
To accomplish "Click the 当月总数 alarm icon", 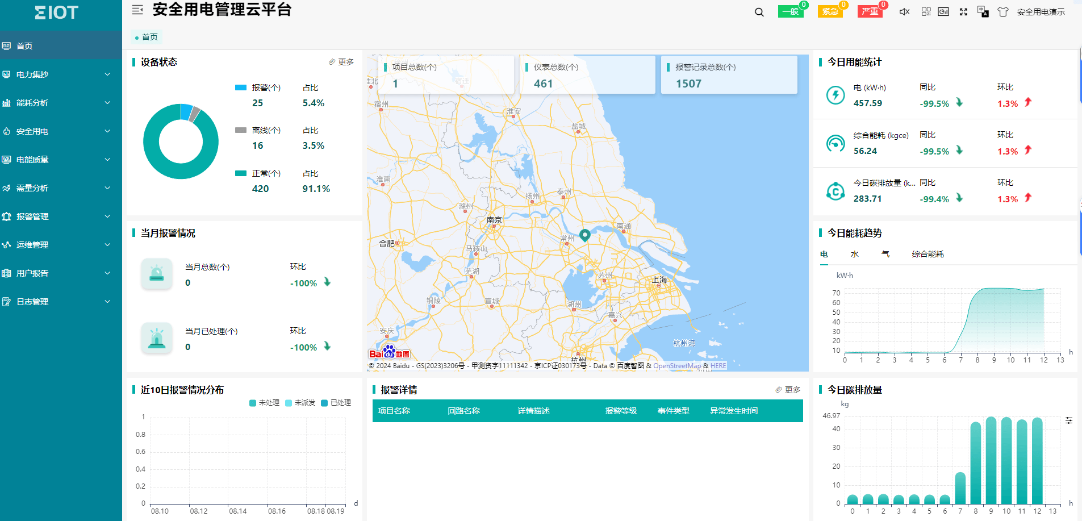I will pos(157,274).
